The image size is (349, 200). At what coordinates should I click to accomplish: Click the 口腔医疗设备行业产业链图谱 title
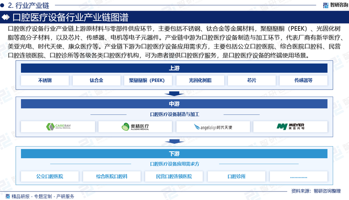click(x=70, y=17)
